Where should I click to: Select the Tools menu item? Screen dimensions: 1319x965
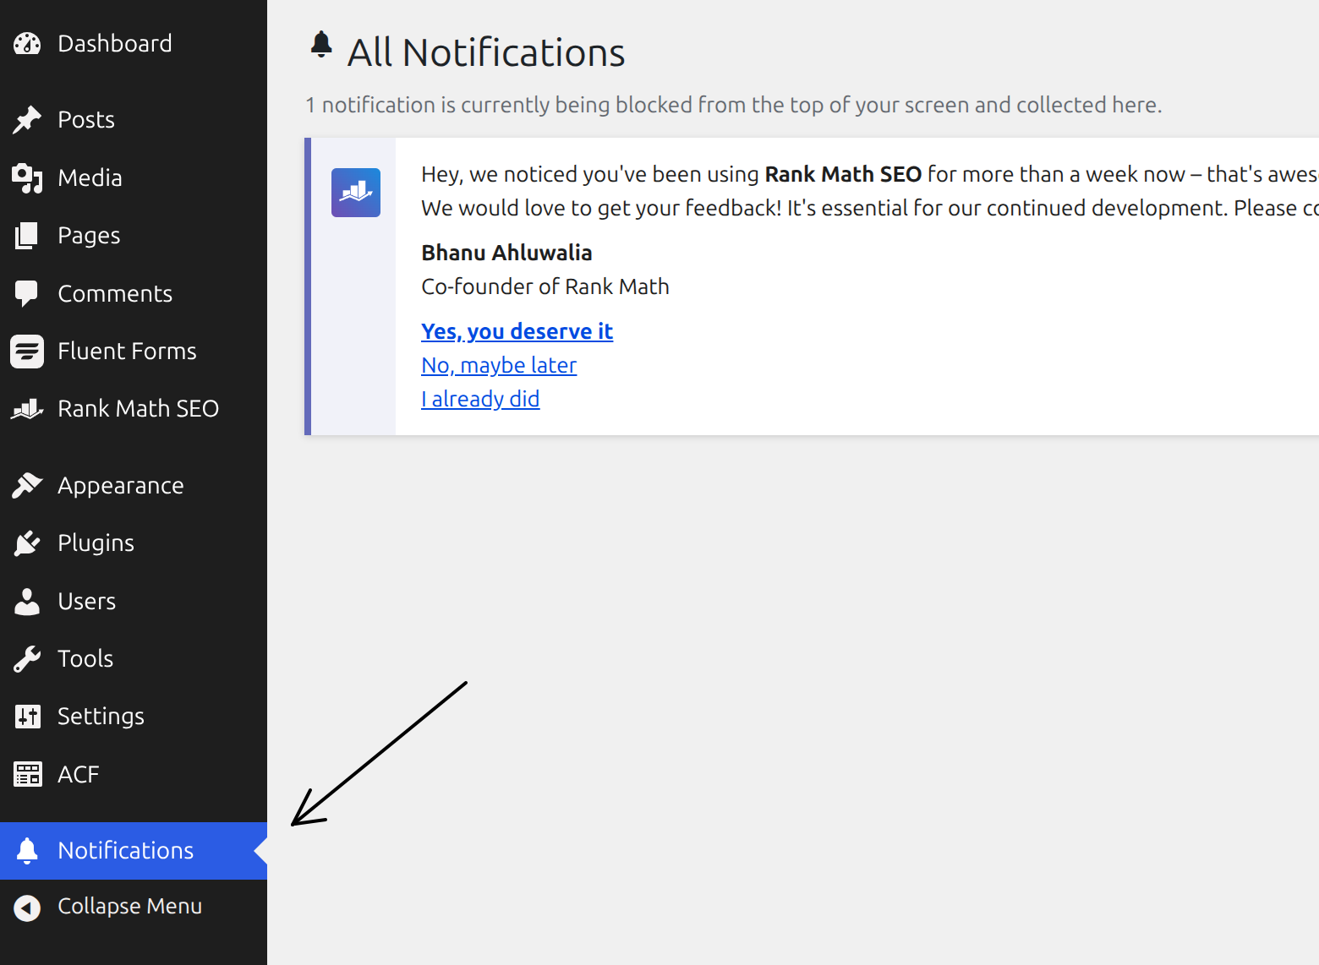(134, 659)
